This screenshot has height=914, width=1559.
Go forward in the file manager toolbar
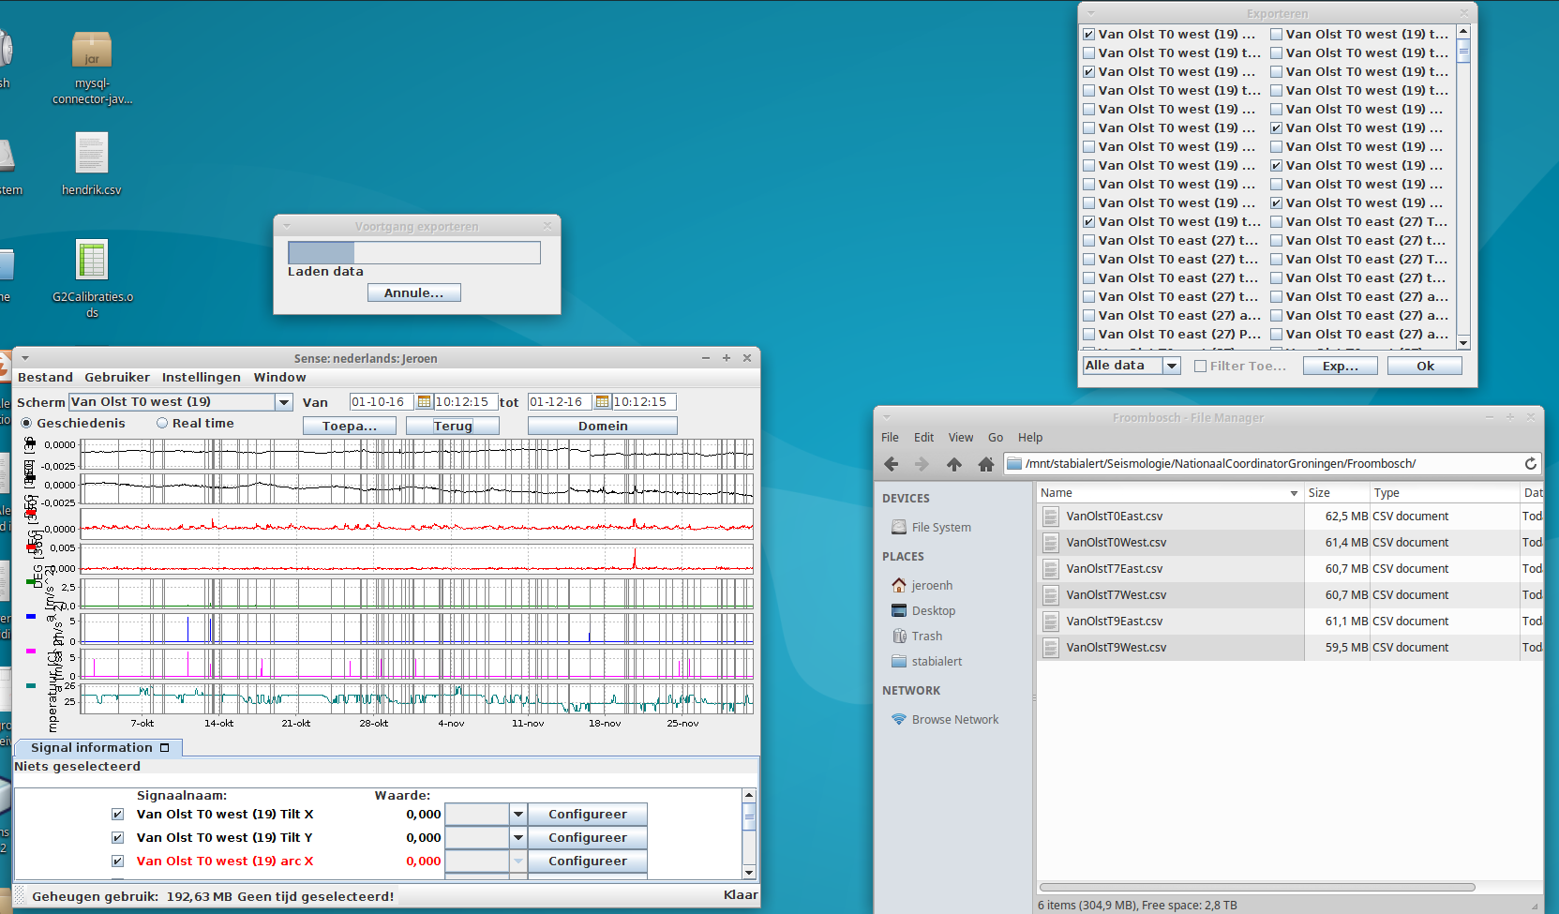tap(922, 464)
